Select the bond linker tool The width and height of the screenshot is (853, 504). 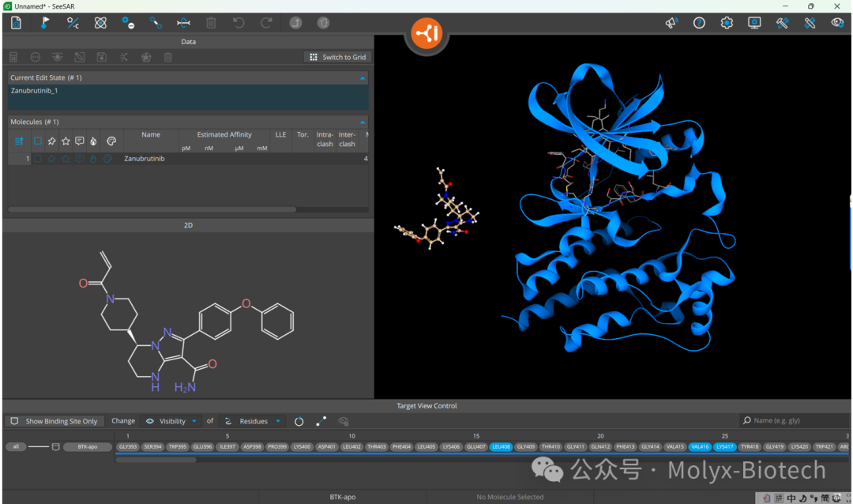point(156,23)
